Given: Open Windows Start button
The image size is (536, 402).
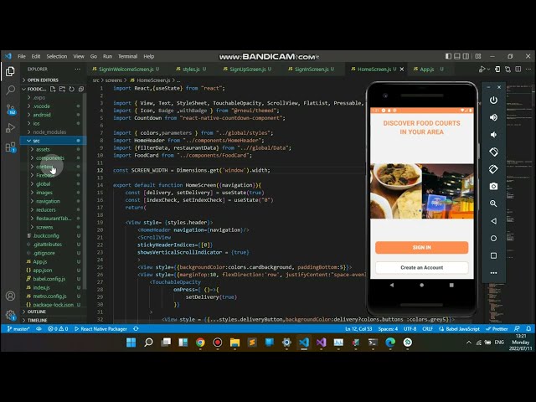Looking at the screenshot, I should pos(131,343).
